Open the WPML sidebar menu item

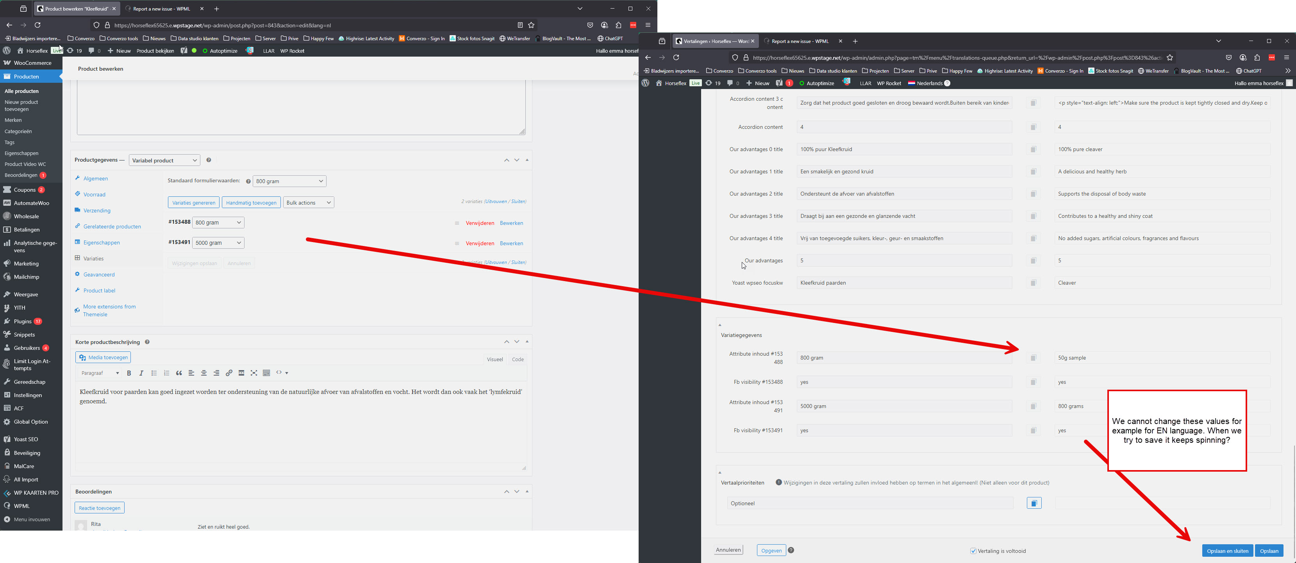(x=21, y=506)
